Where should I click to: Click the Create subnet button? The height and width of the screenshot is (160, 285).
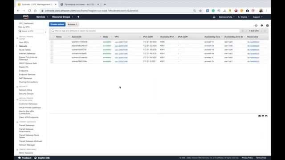click(57, 24)
